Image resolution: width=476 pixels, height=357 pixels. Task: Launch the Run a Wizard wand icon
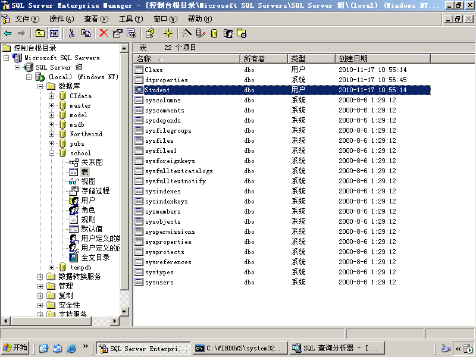[x=186, y=33]
